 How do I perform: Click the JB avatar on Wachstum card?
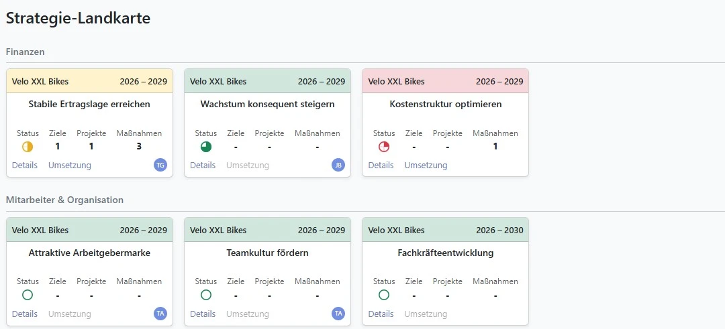pos(338,165)
